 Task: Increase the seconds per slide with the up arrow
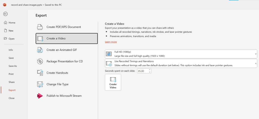coord(150,70)
